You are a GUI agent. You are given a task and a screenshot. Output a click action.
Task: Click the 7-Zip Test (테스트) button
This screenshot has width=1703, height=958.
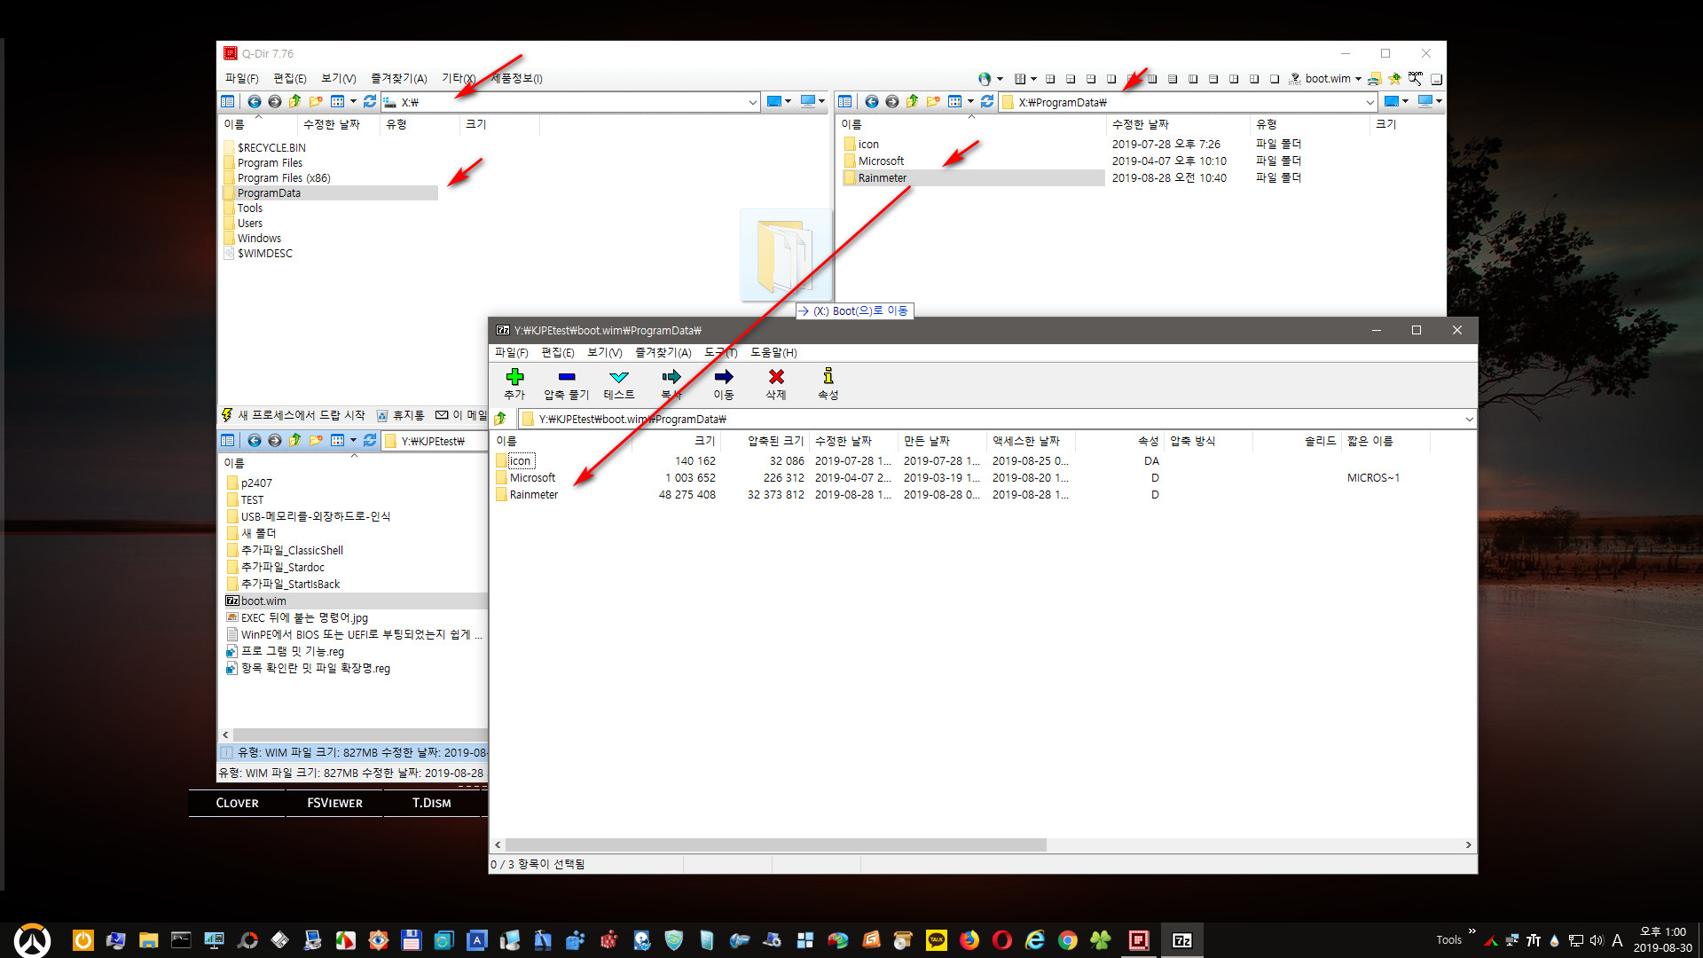619,384
